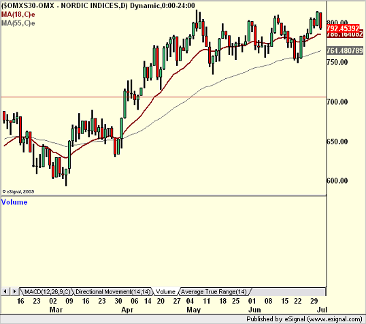The height and width of the screenshot is (324, 366).
Task: Click the blue Volume pane label
Action: pyautogui.click(x=14, y=202)
